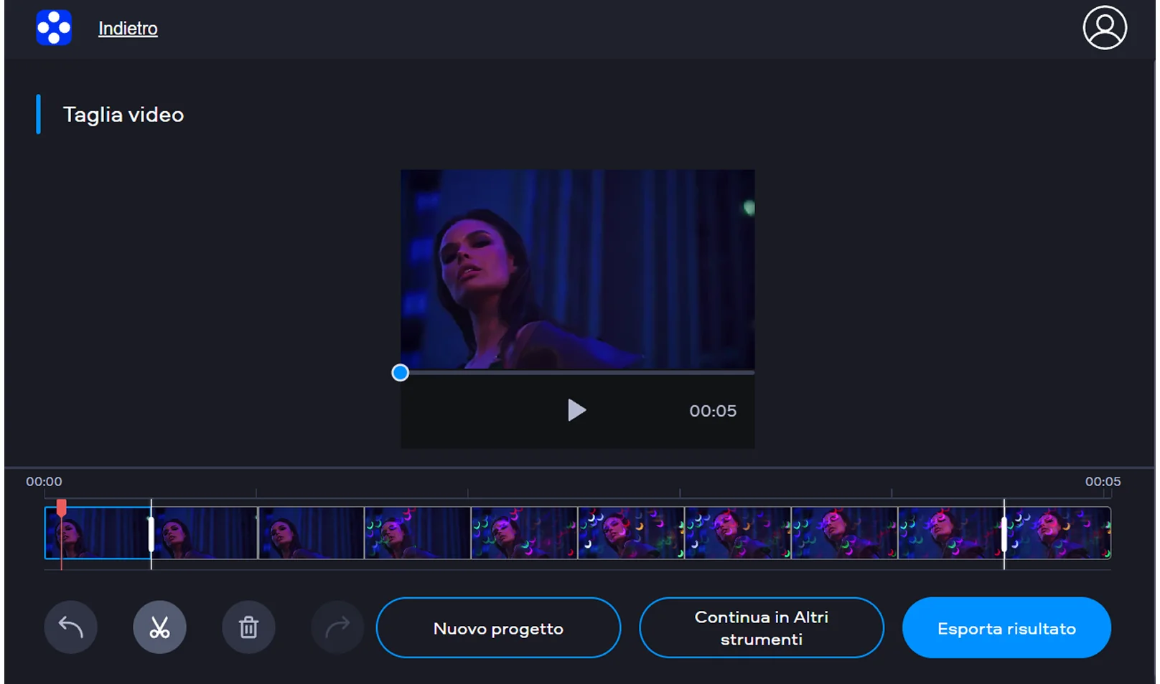Click the blue preview progress slider handle
The width and height of the screenshot is (1160, 684).
tap(401, 373)
